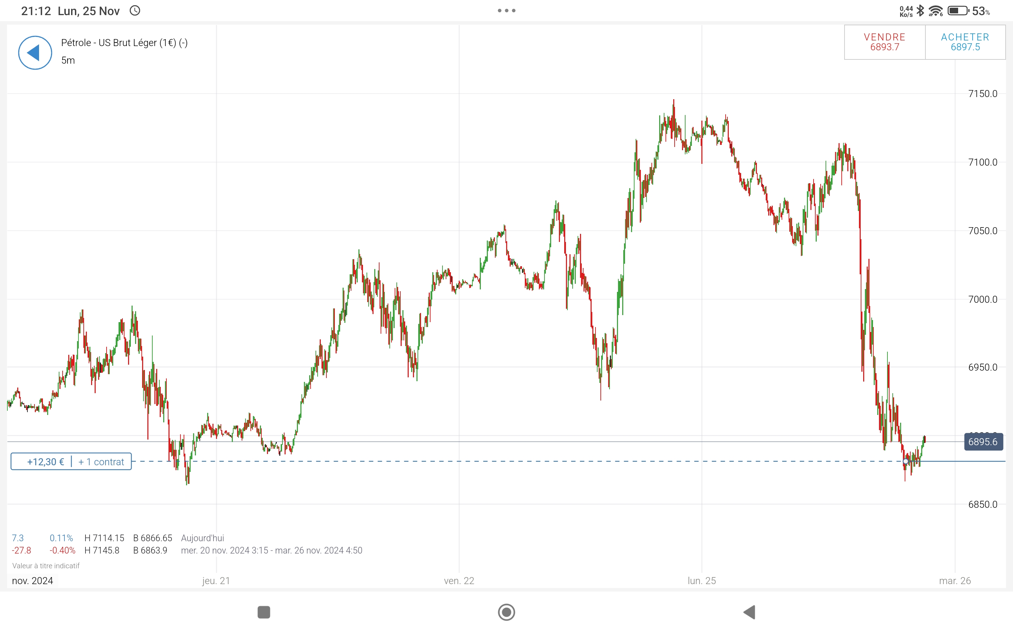Tap the blue back arrow circle

pyautogui.click(x=35, y=53)
